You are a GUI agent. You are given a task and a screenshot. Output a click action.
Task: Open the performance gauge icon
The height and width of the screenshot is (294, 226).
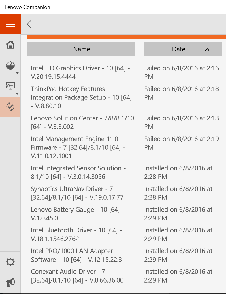click(10, 65)
